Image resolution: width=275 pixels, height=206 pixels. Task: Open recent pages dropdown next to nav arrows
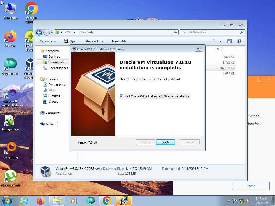(x=52, y=32)
